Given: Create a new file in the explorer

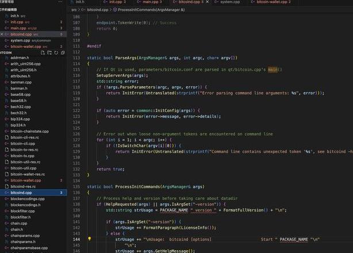Looking at the screenshot, I should pos(43,53).
